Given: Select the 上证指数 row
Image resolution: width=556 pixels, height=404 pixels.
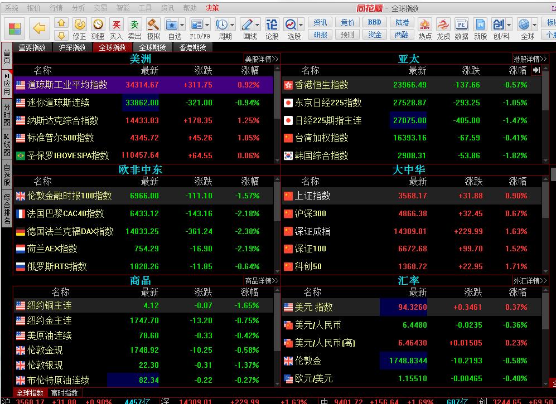Looking at the screenshot, I should tap(412, 196).
